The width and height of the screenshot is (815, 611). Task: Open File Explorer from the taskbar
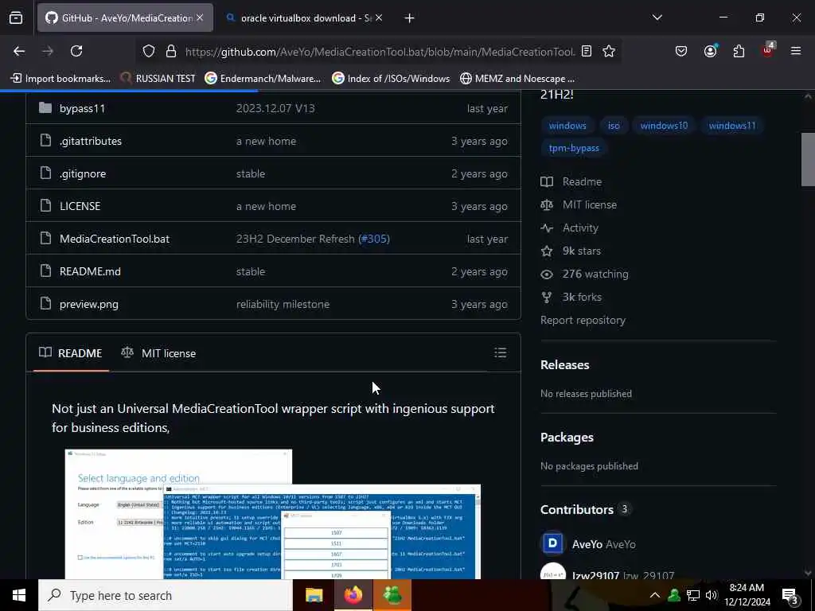(x=314, y=595)
